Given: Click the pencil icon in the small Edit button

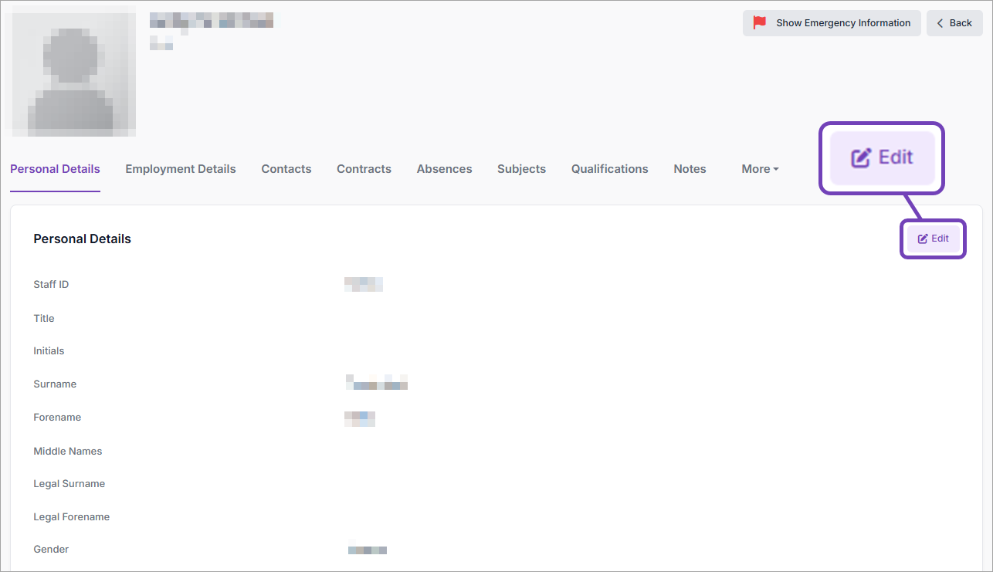Looking at the screenshot, I should pyautogui.click(x=922, y=239).
